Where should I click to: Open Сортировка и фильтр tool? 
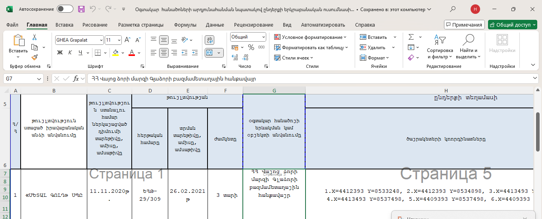click(440, 47)
